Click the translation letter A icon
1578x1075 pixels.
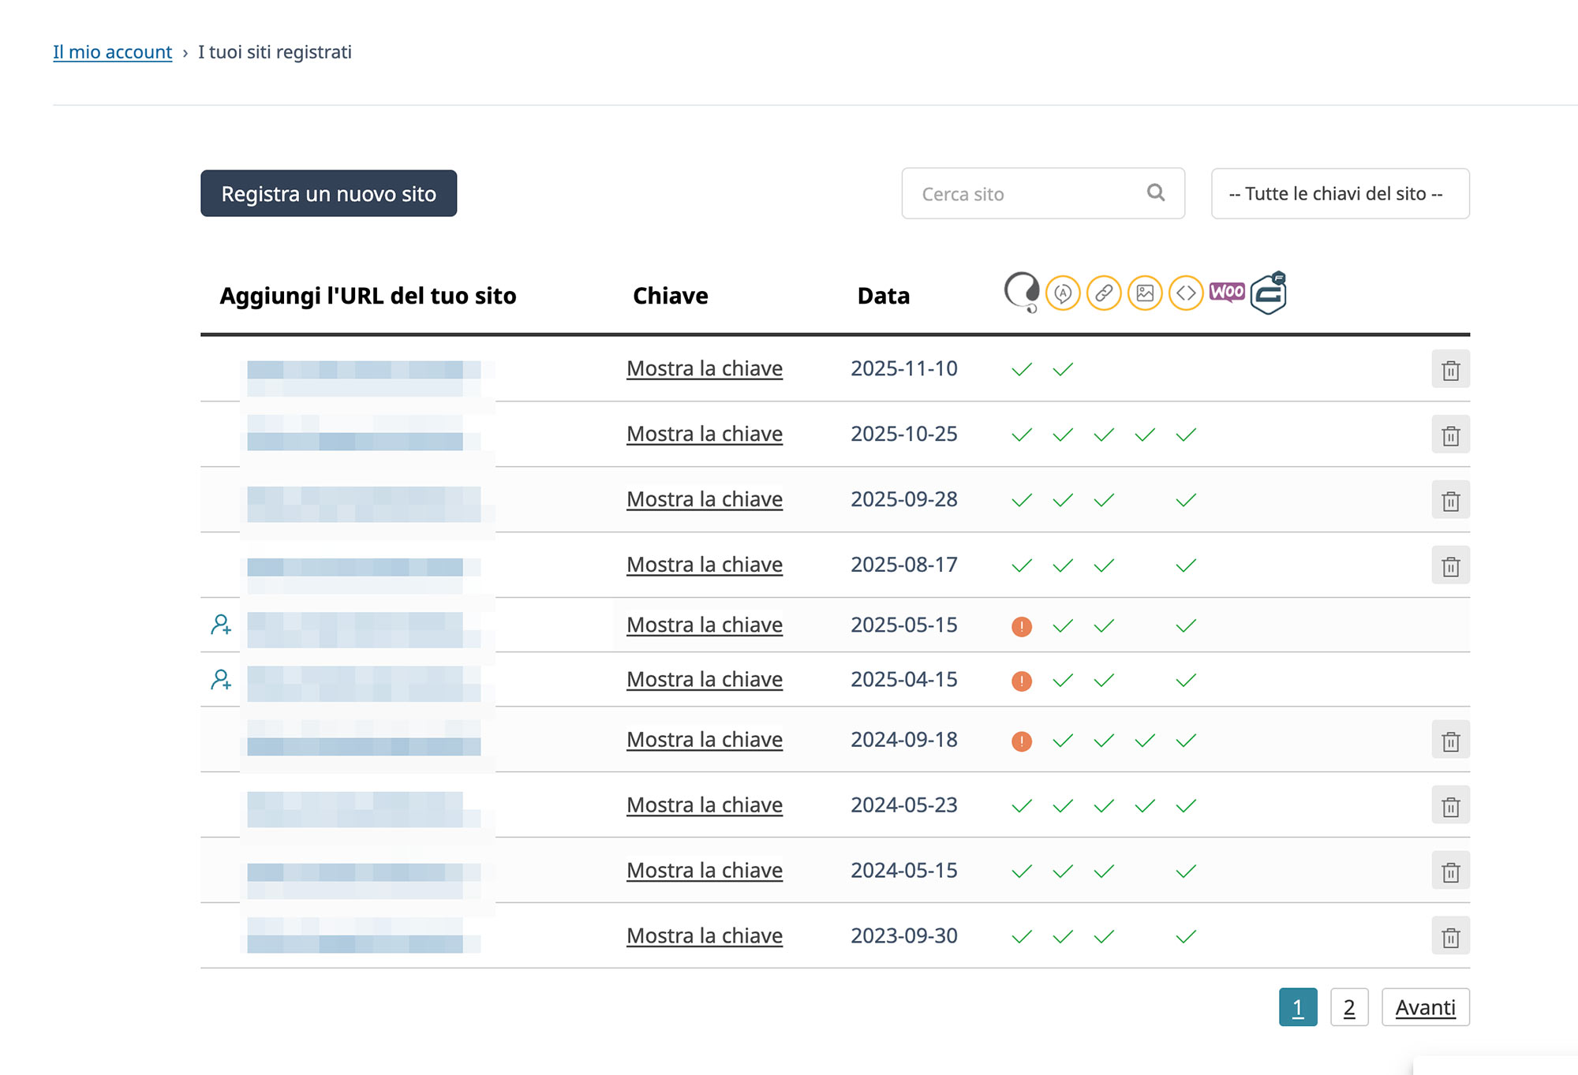[1063, 293]
